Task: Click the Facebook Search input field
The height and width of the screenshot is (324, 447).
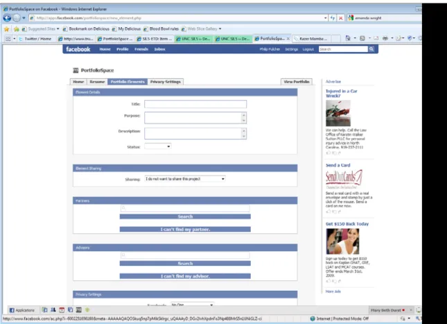Action: [x=343, y=49]
